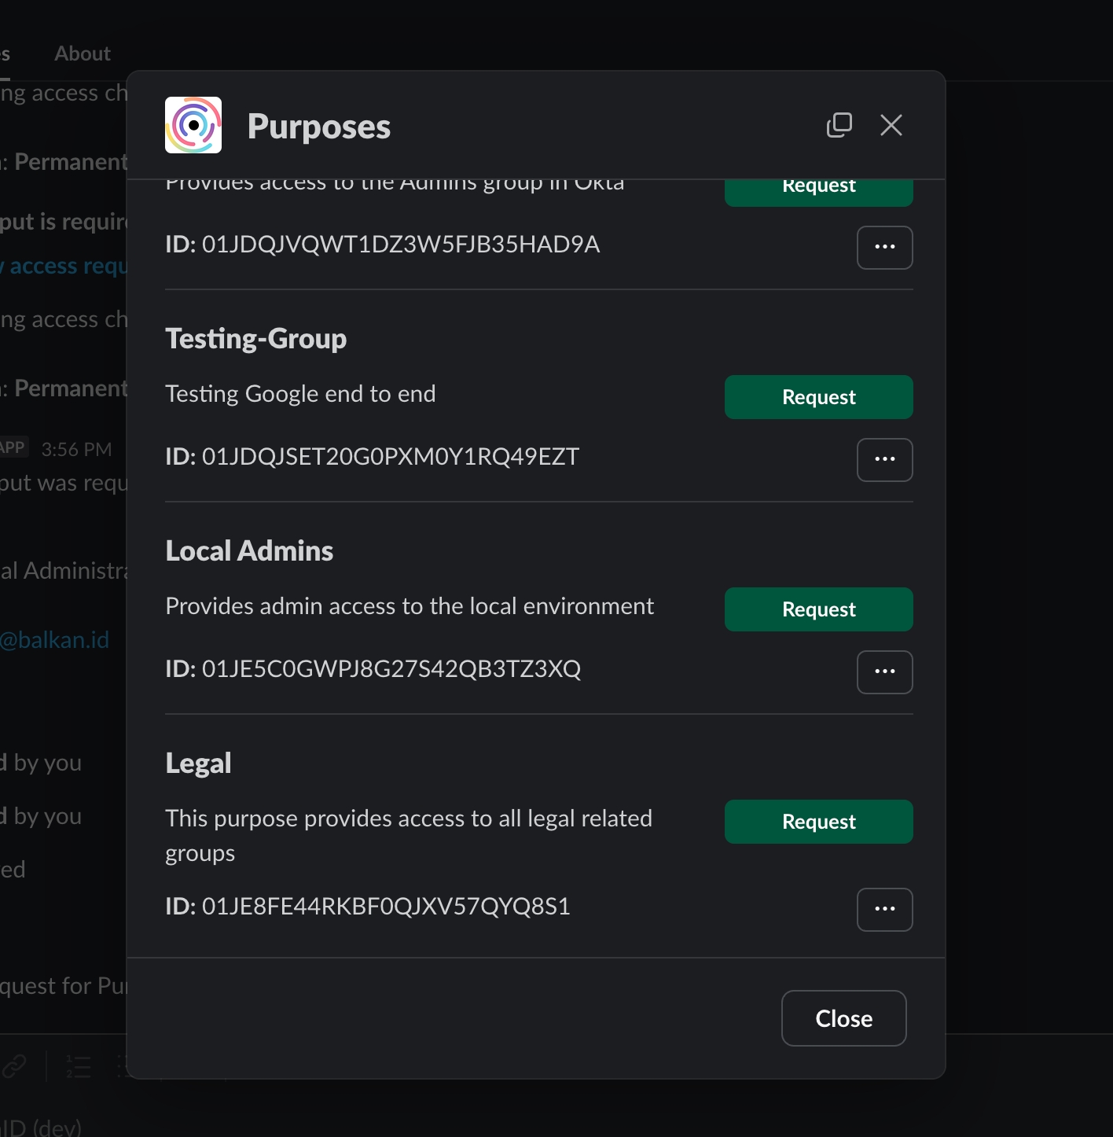Request the Local Admins purpose
Screen dimensions: 1113x1137
pos(818,609)
